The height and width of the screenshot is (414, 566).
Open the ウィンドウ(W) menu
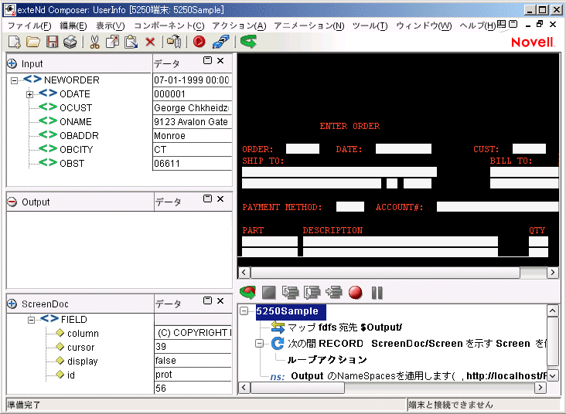(x=424, y=25)
